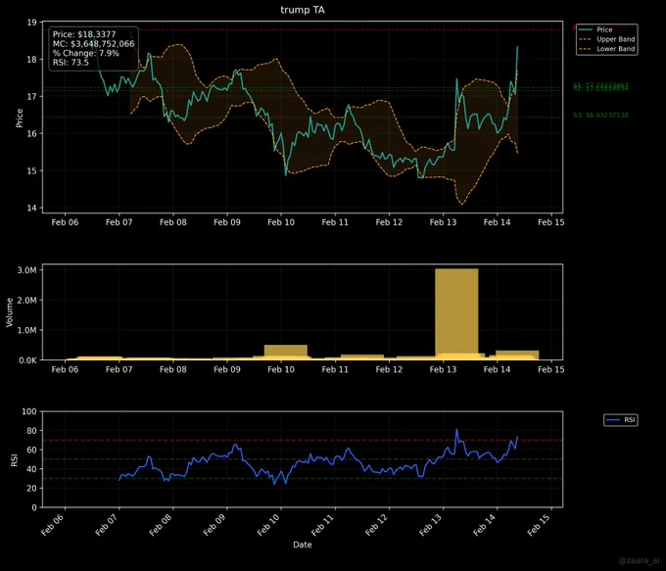Click the '15' tick on the price axis

[x=32, y=171]
